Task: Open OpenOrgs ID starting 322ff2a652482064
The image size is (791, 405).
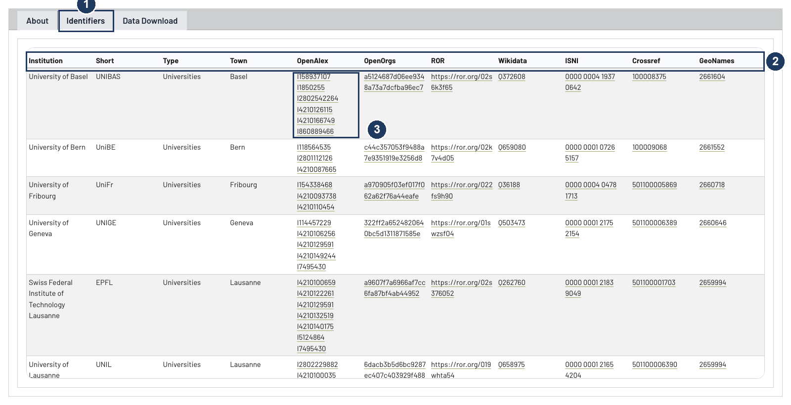Action: pyautogui.click(x=394, y=228)
